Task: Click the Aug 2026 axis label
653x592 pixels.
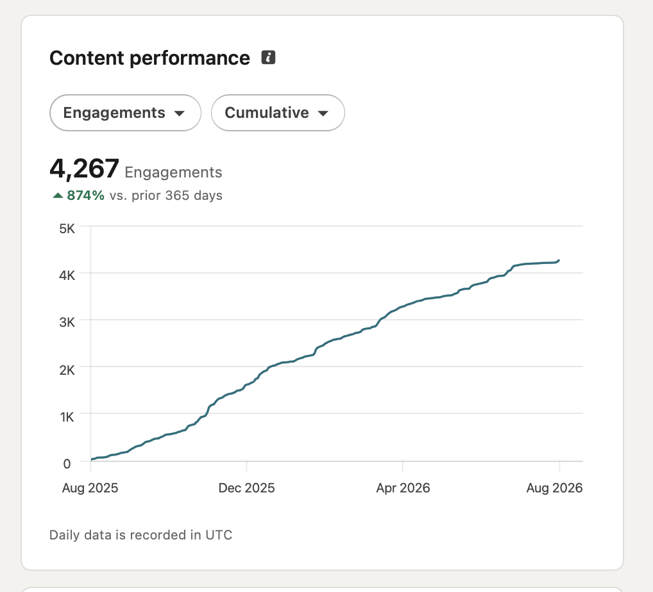Action: pyautogui.click(x=554, y=488)
